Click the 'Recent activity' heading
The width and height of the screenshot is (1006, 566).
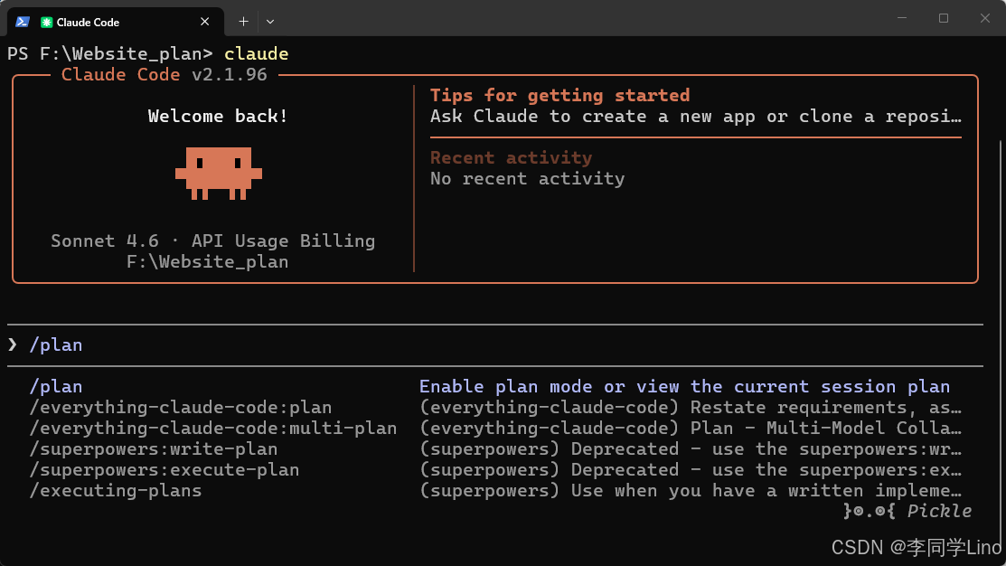pos(512,158)
